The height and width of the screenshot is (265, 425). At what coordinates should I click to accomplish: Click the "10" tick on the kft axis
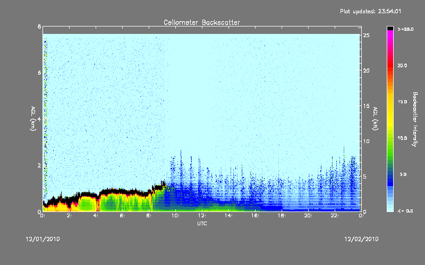[x=366, y=141]
